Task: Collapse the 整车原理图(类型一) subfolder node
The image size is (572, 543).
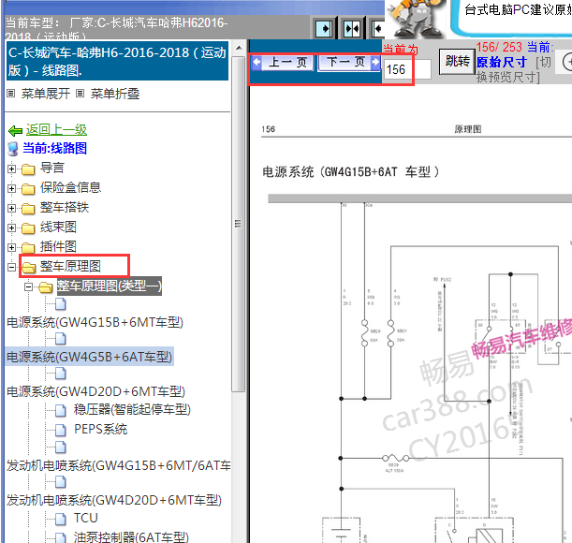Action: coord(28,286)
